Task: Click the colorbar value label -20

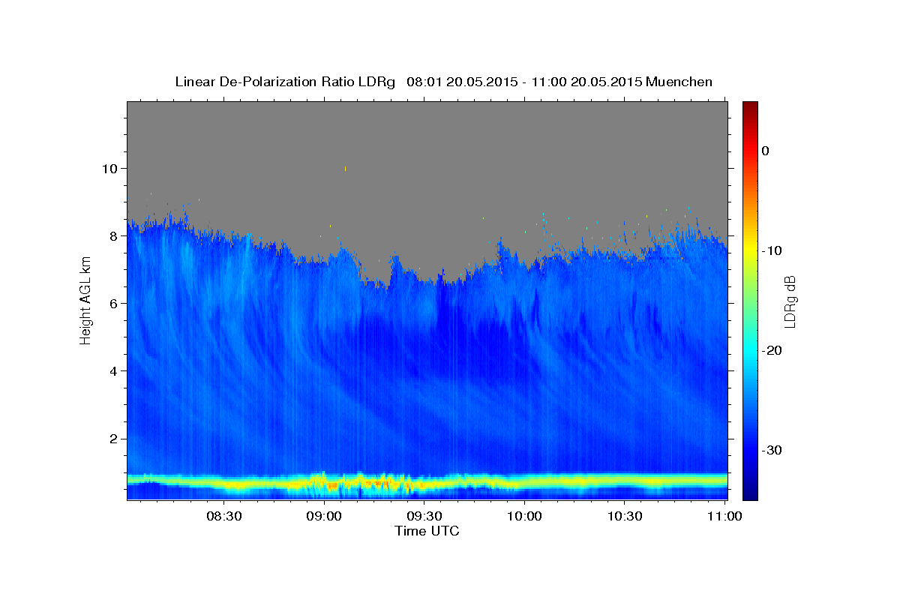Action: click(x=772, y=350)
